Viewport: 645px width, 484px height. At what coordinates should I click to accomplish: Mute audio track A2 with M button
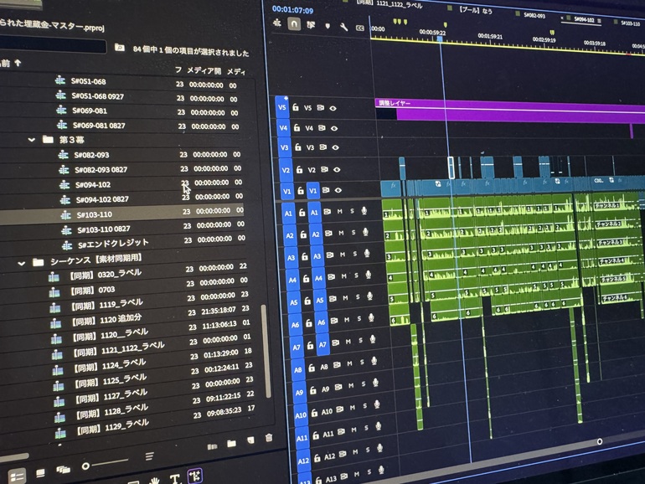click(x=339, y=234)
